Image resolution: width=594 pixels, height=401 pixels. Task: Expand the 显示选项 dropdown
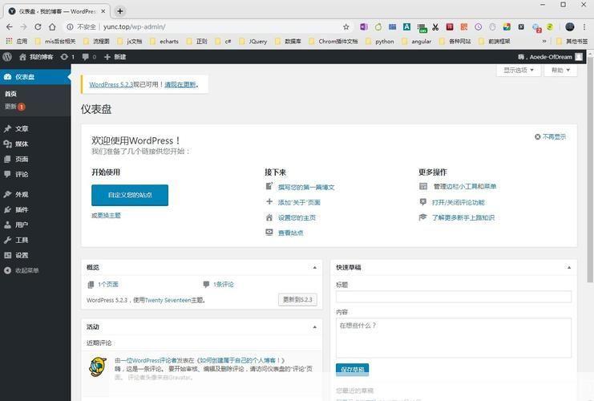518,70
